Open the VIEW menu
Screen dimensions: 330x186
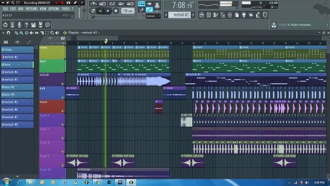(x=43, y=9)
